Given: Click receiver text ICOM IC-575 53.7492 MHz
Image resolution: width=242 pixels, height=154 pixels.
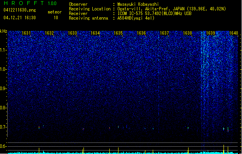Looking at the screenshot, I should pos(154,13).
